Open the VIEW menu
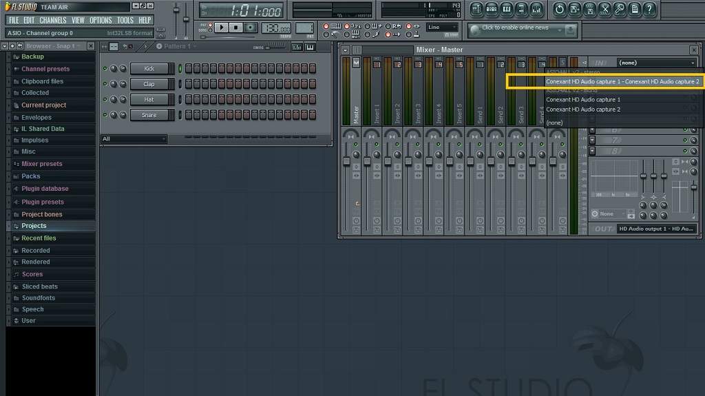 78,20
